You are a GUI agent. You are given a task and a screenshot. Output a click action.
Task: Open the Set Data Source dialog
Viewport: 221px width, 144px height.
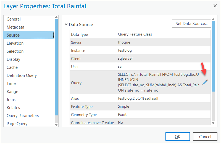(x=191, y=23)
